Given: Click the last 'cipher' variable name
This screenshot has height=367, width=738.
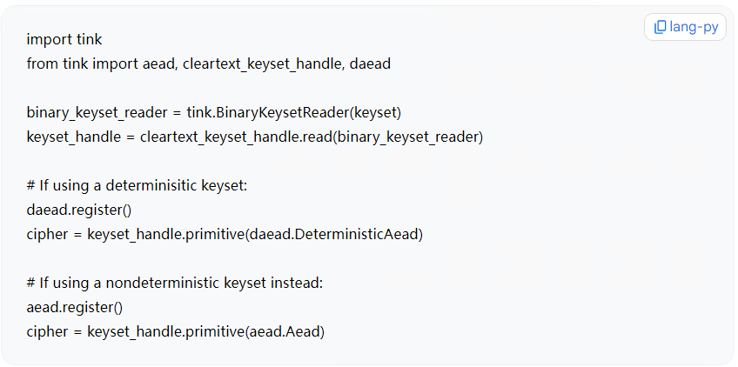Looking at the screenshot, I should pos(47,331).
